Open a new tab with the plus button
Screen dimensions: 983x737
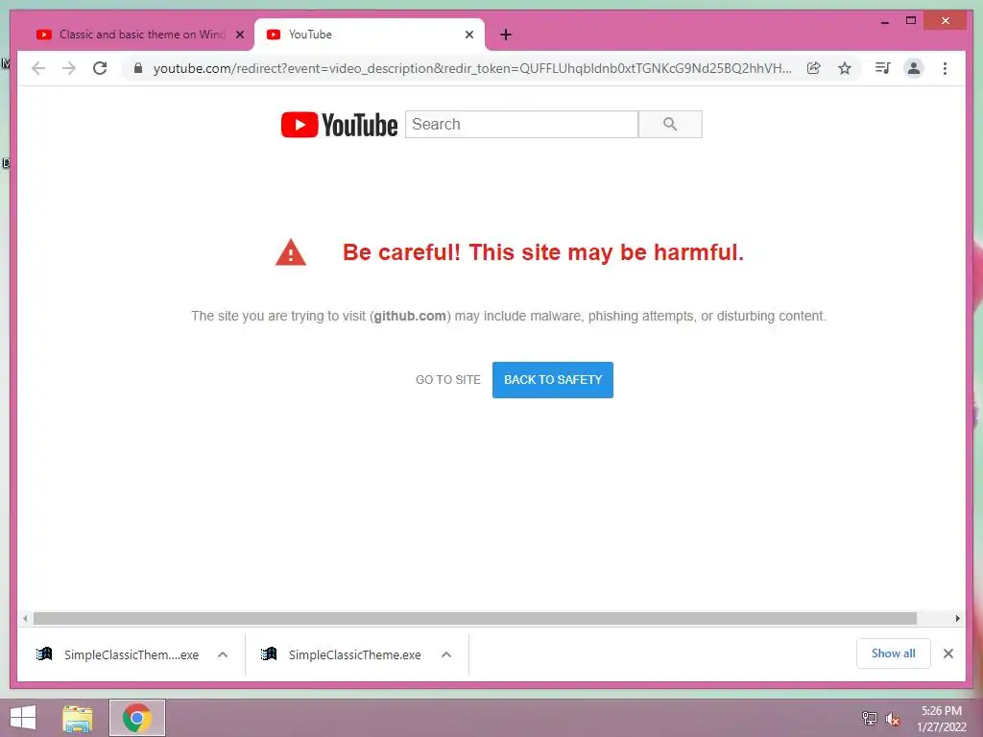(506, 35)
